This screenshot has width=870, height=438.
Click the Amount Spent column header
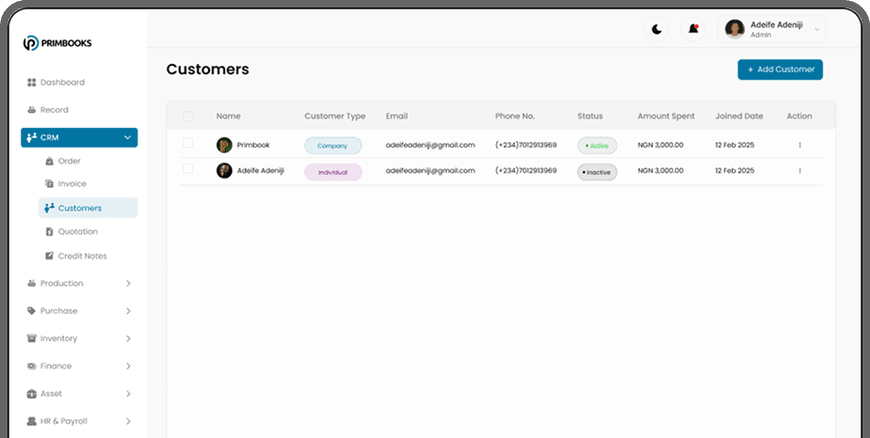[x=666, y=117]
